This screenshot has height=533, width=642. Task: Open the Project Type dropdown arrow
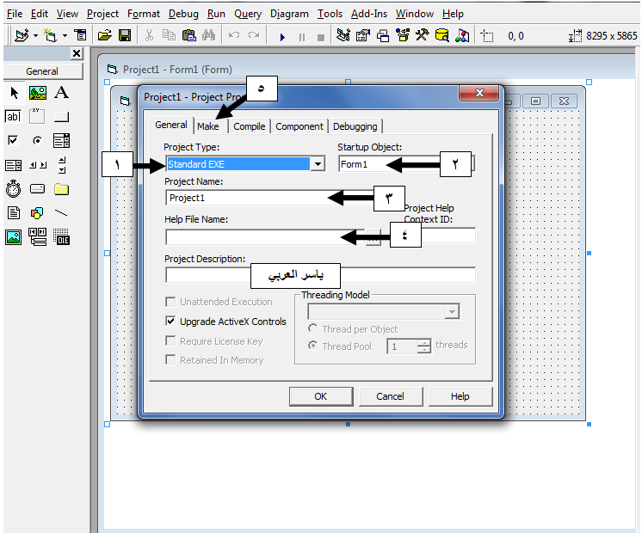click(318, 164)
